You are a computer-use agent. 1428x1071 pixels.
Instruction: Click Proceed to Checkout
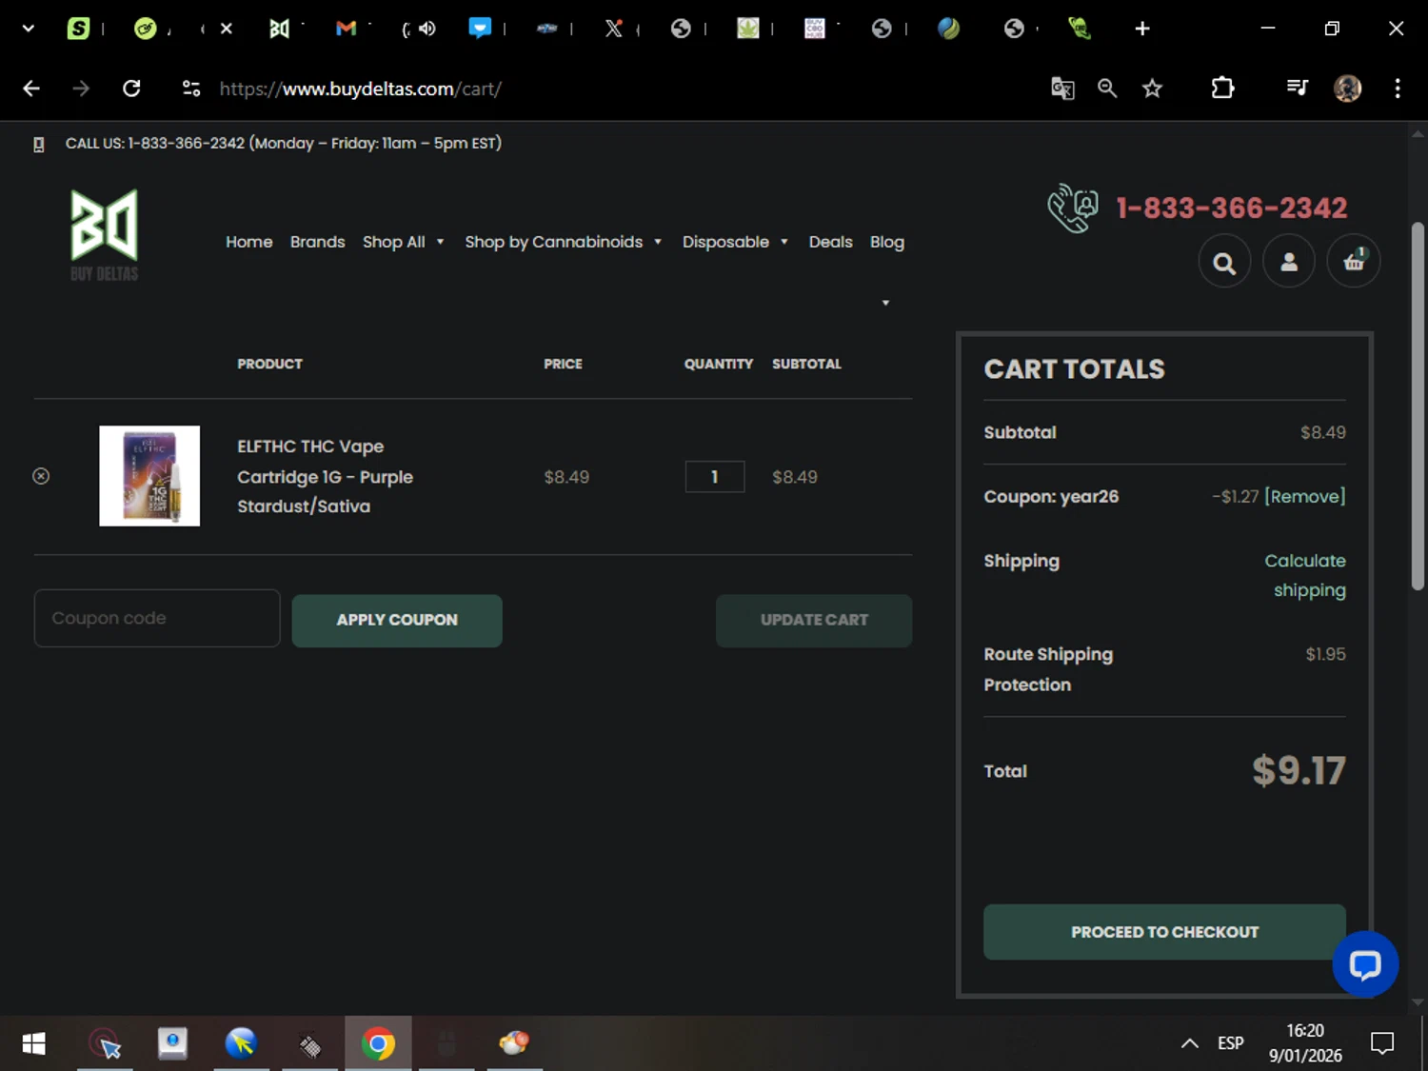[1164, 932]
